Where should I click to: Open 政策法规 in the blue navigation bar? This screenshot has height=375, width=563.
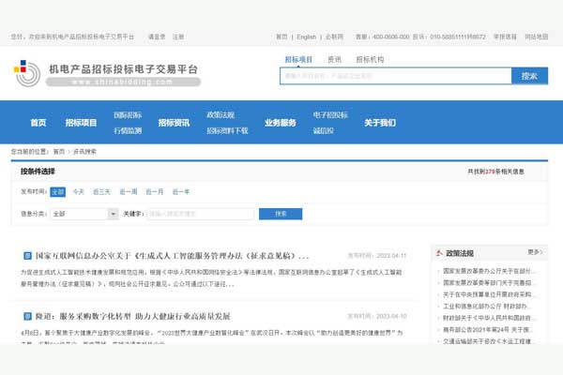(x=221, y=115)
